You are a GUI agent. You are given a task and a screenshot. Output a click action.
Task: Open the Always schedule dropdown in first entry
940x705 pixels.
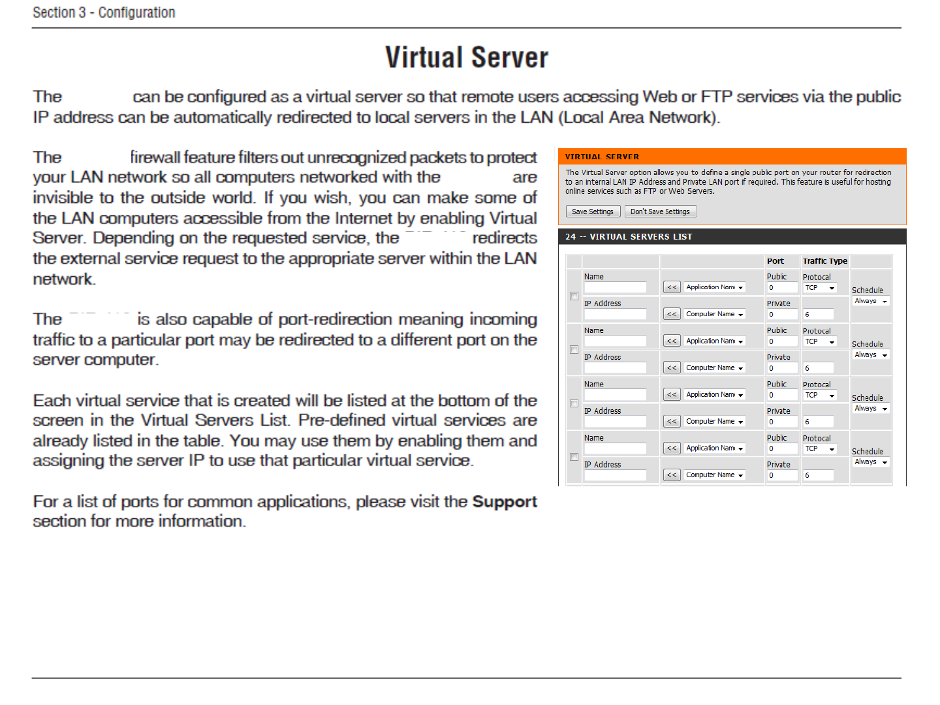point(871,301)
